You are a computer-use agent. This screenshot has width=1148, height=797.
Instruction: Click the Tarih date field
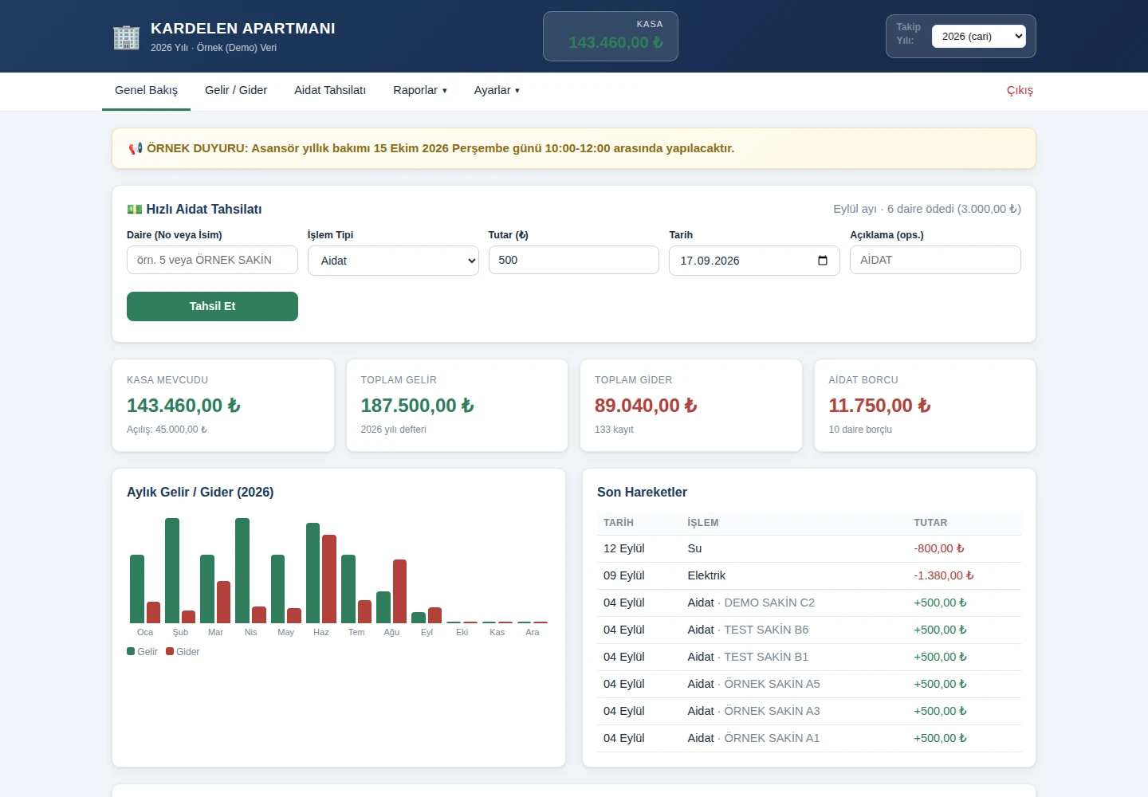point(754,261)
